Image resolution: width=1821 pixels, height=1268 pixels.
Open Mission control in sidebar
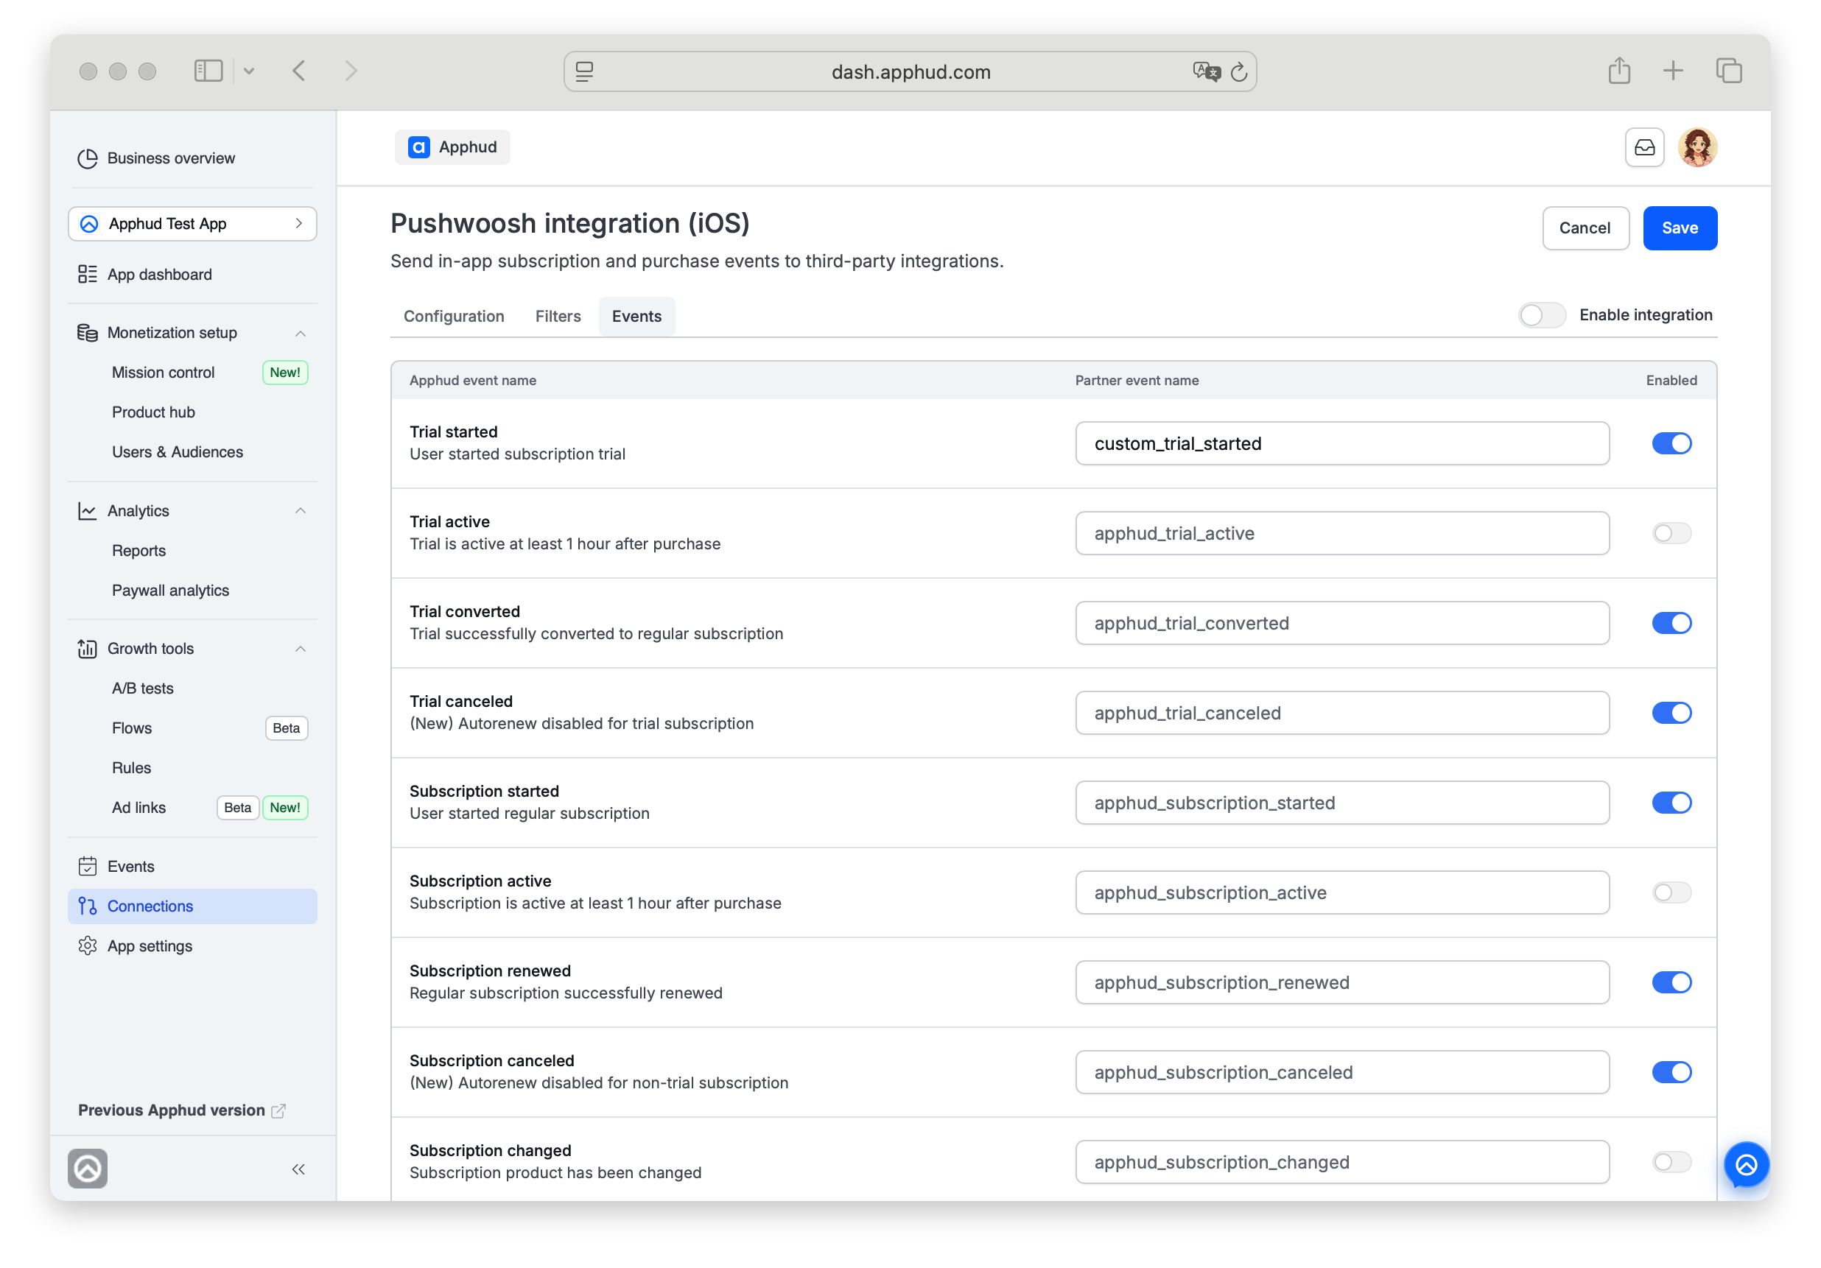(x=163, y=373)
